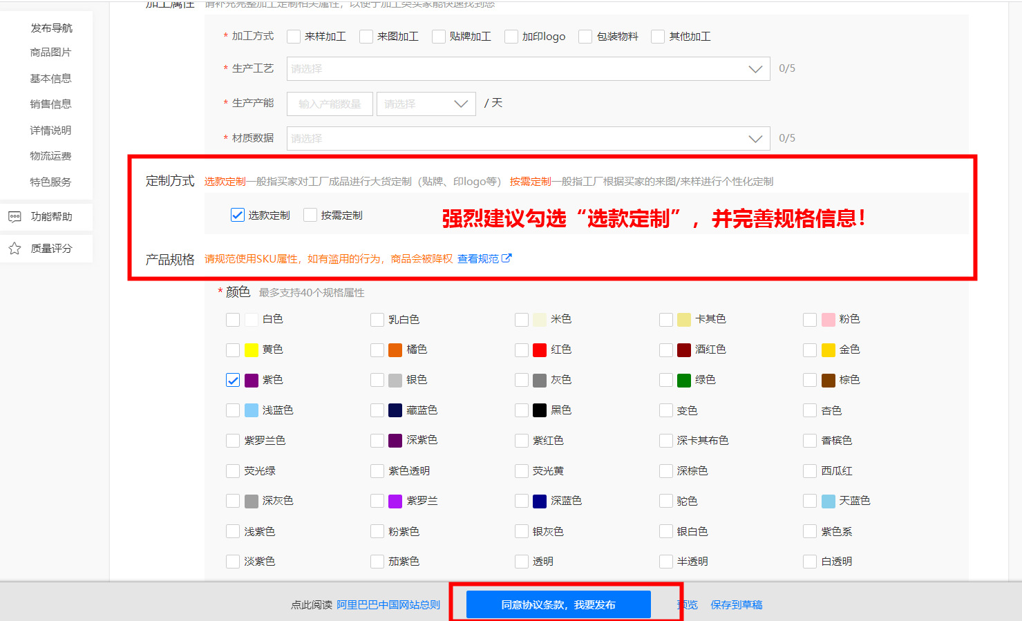Go to 商品图片 in the sidebar
This screenshot has height=621, width=1022.
click(x=50, y=52)
